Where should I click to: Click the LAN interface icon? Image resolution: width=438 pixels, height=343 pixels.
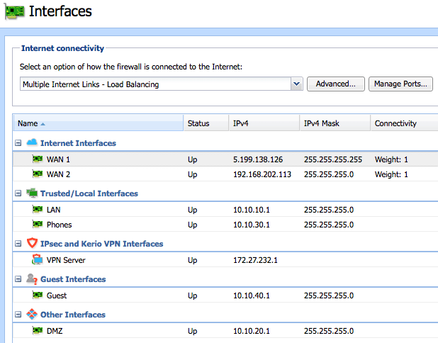coord(38,210)
